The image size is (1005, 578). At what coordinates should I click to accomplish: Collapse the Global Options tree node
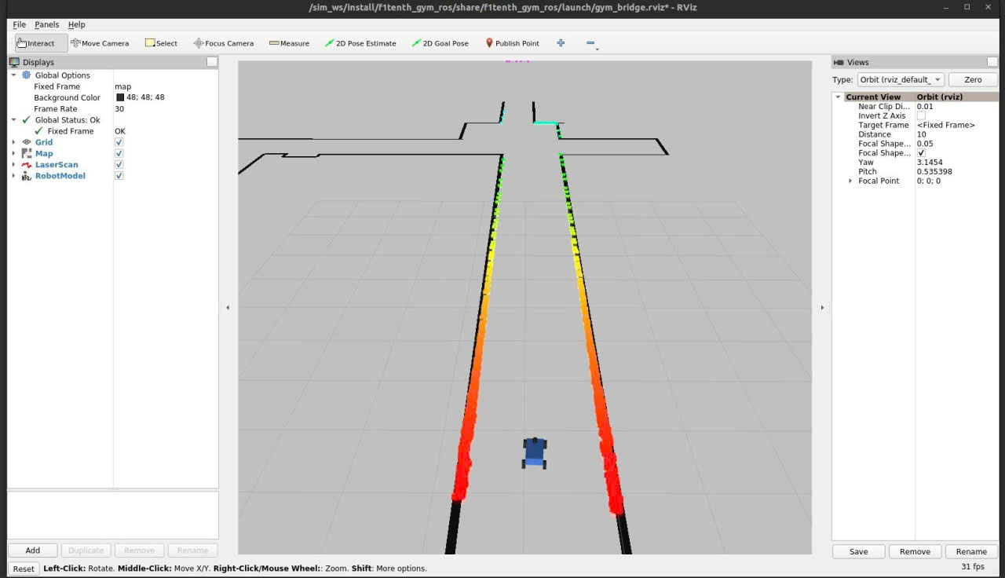tap(13, 75)
